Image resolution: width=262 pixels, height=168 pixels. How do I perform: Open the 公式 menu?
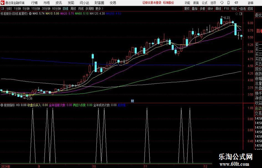tap(205, 3)
